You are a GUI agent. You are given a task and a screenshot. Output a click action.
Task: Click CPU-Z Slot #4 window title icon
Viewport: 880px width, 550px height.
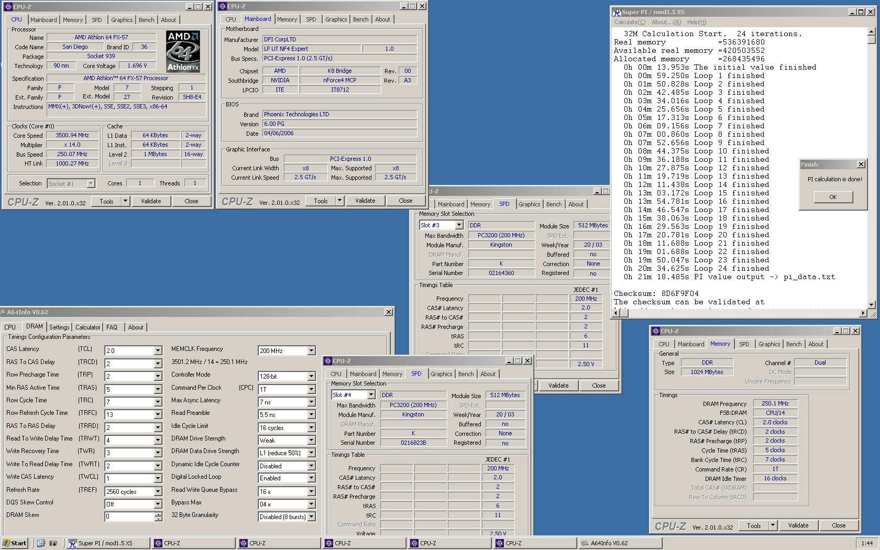tap(328, 361)
